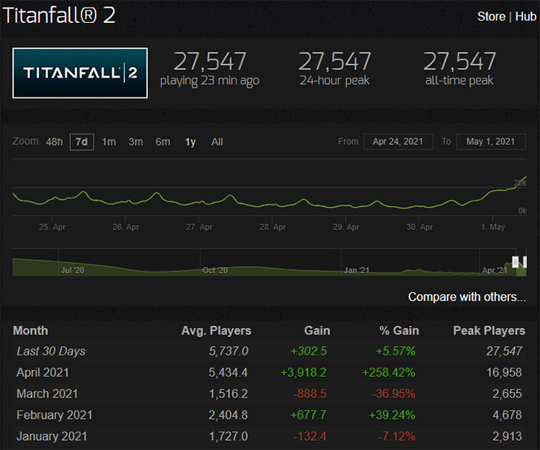The height and width of the screenshot is (450, 540).
Task: Click the -7.12% gain value
Action: (x=397, y=436)
